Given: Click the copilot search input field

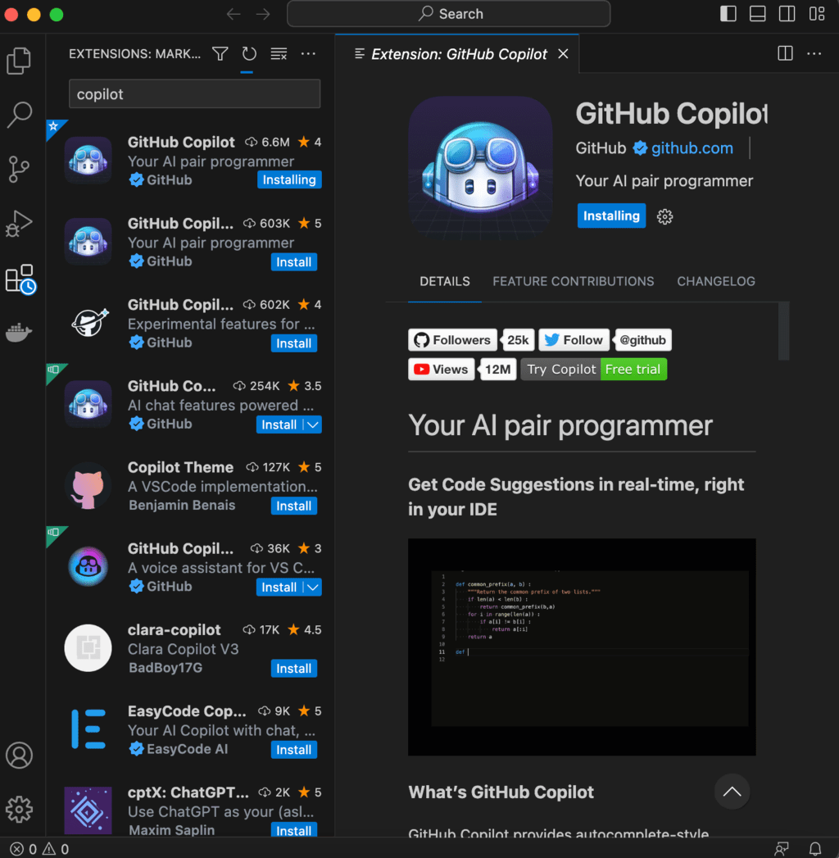Looking at the screenshot, I should pyautogui.click(x=194, y=93).
